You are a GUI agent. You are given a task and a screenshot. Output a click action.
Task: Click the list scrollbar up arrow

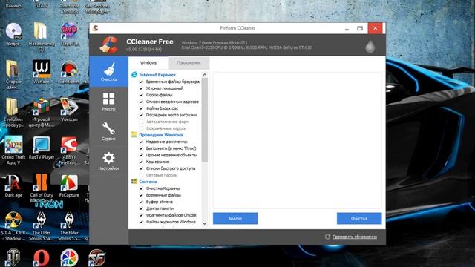pyautogui.click(x=205, y=74)
